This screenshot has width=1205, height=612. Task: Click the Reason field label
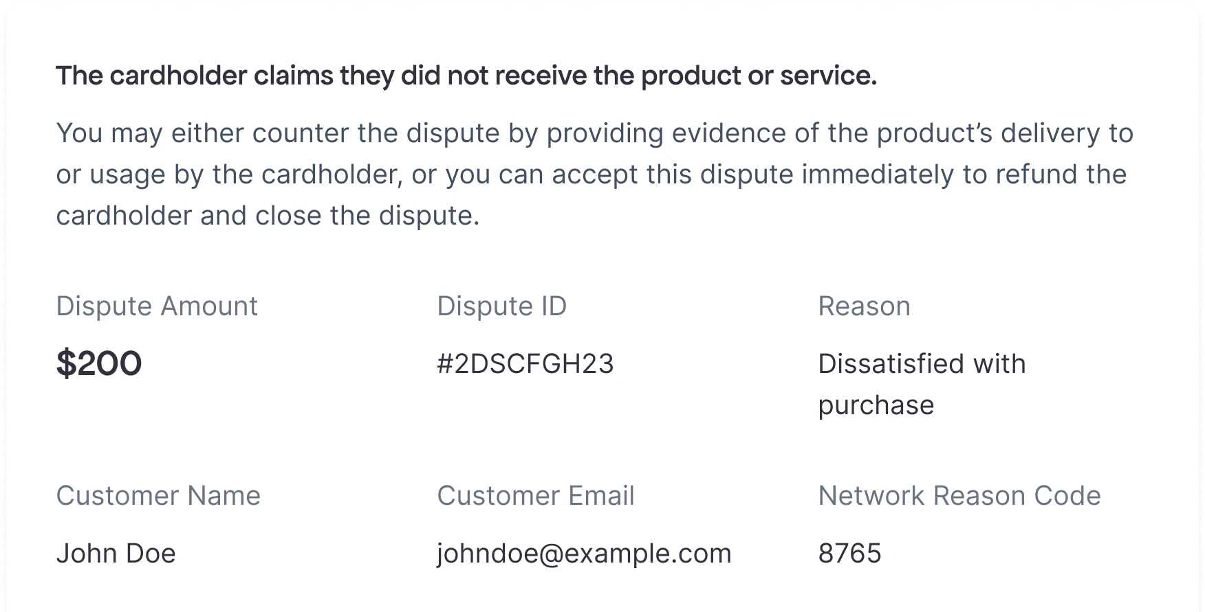click(864, 306)
